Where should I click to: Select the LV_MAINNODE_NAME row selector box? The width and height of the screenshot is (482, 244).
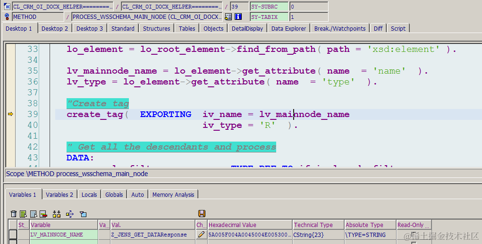click(x=13, y=235)
